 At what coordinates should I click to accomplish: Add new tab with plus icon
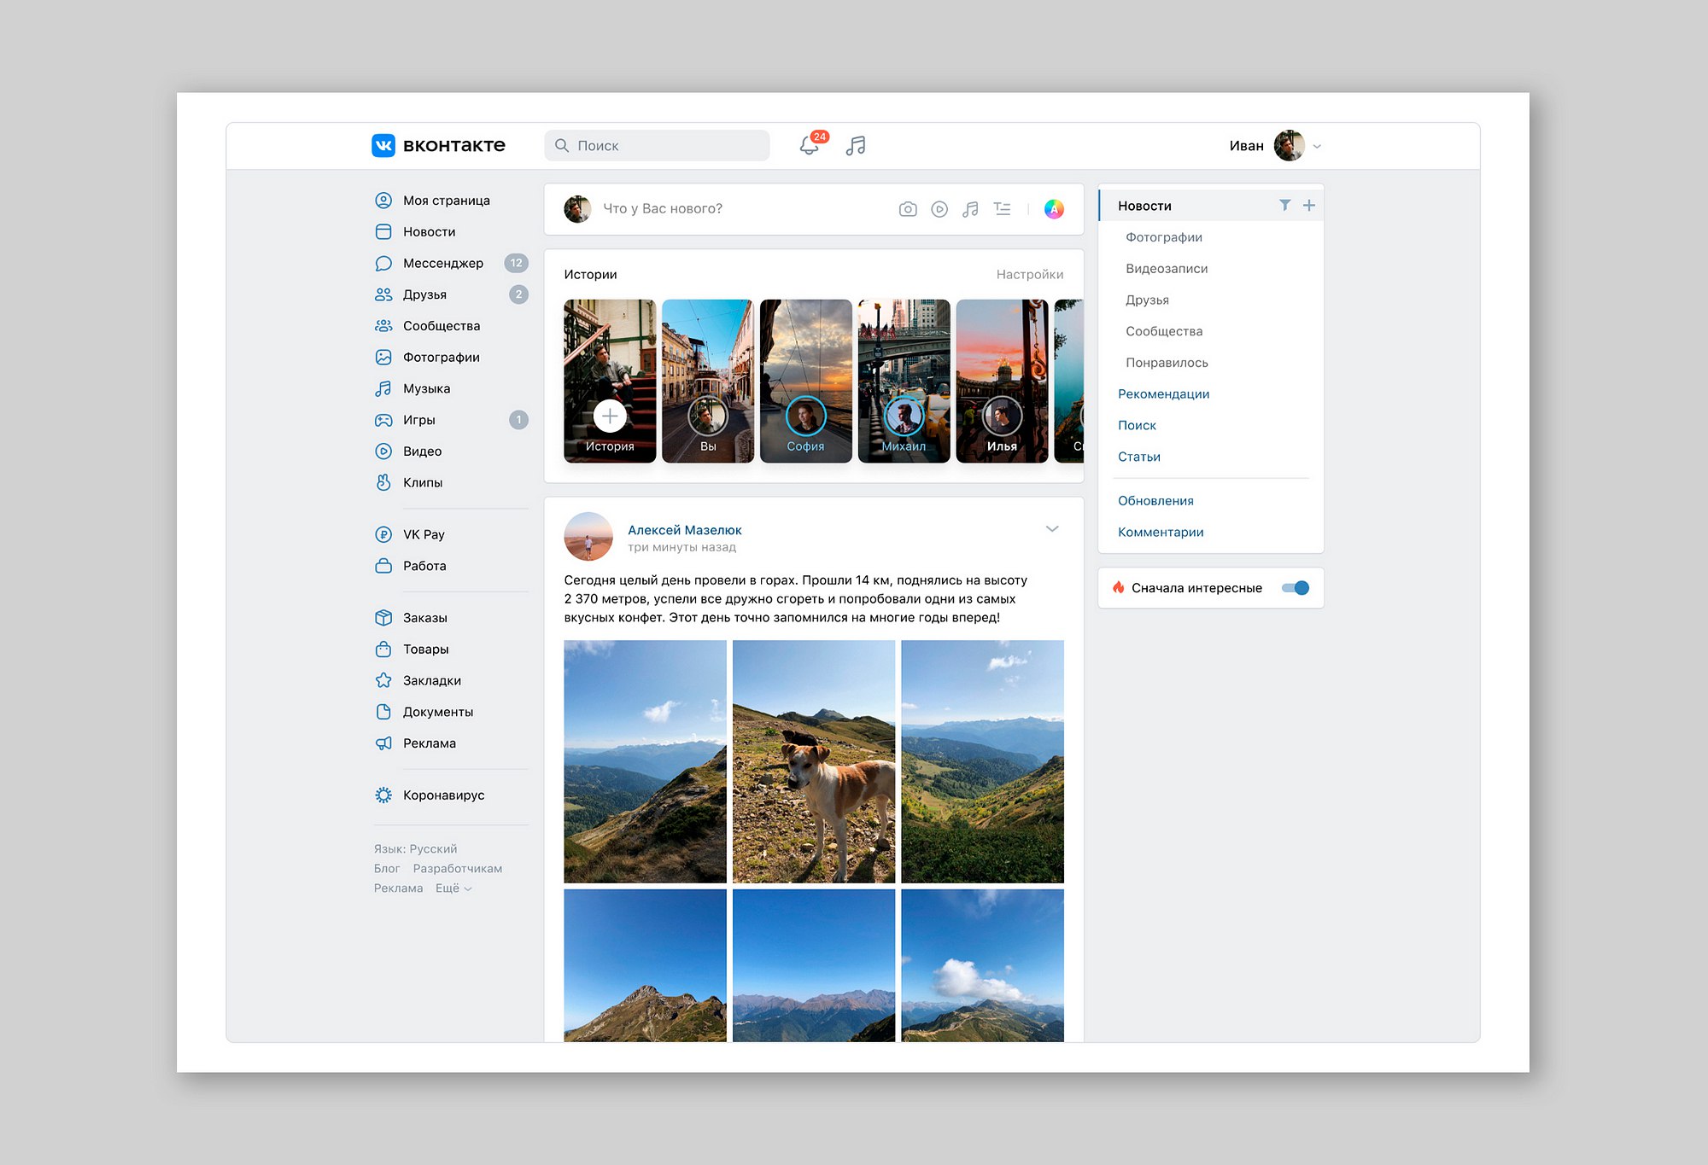coord(1309,205)
